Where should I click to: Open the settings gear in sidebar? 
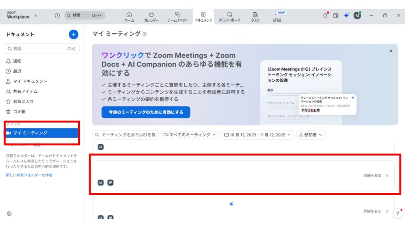point(9,213)
